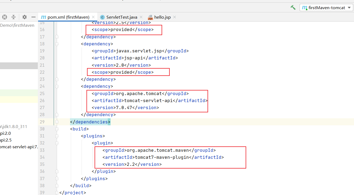Image resolution: width=354 pixels, height=195 pixels.
Task: Close the pom.xml (firstMaven) tab
Action: click(x=93, y=17)
